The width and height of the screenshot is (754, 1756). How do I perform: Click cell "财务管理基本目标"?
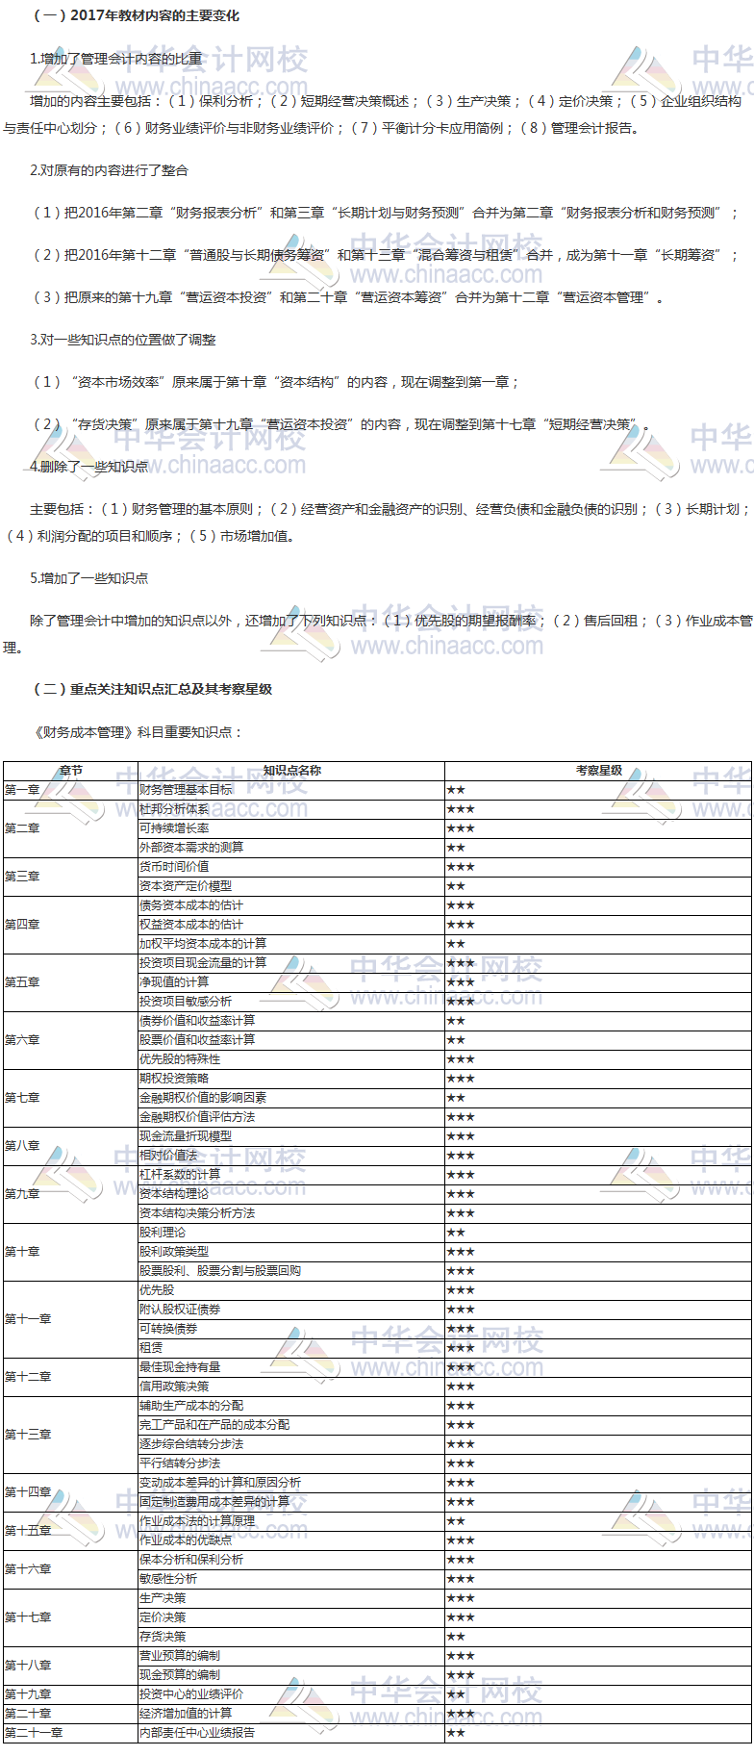point(291,790)
